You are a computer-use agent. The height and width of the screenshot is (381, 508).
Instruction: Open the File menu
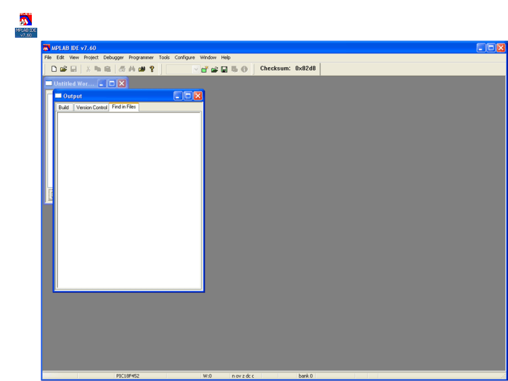coord(48,58)
